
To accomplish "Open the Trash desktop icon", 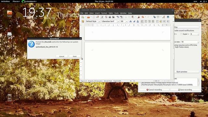I will coord(9,98).
